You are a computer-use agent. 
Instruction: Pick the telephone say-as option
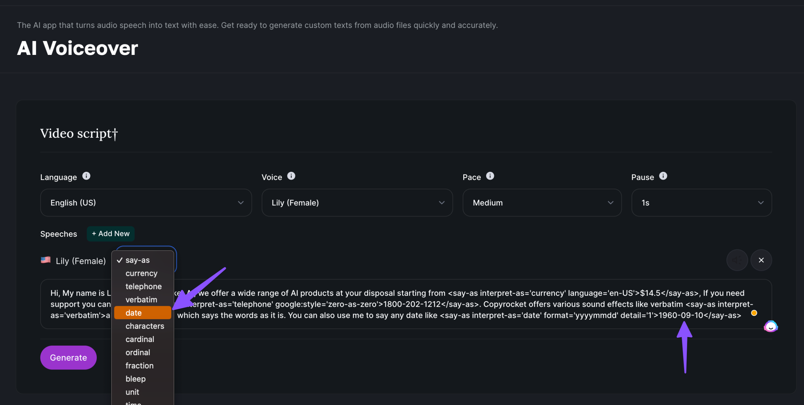click(x=144, y=286)
